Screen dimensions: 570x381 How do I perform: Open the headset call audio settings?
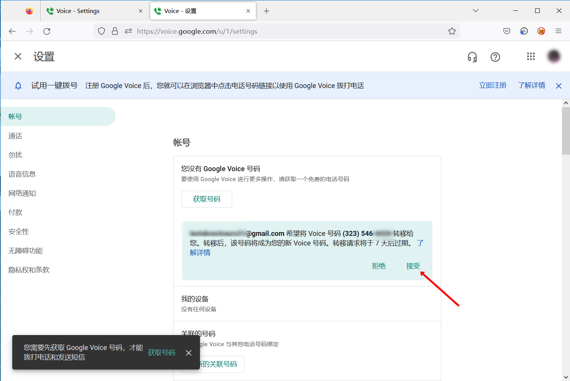(x=472, y=57)
